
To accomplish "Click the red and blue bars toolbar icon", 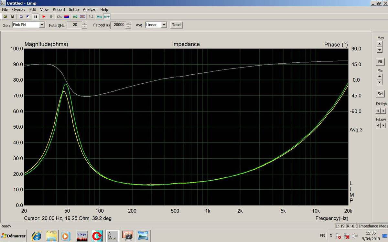I will tap(67, 16).
